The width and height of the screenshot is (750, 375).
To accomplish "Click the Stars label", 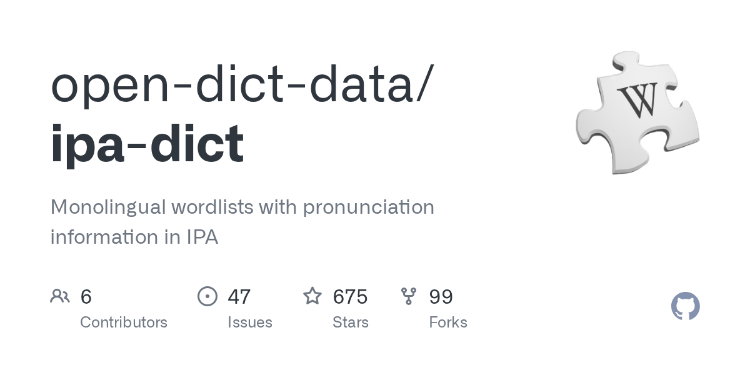I will click(x=351, y=322).
